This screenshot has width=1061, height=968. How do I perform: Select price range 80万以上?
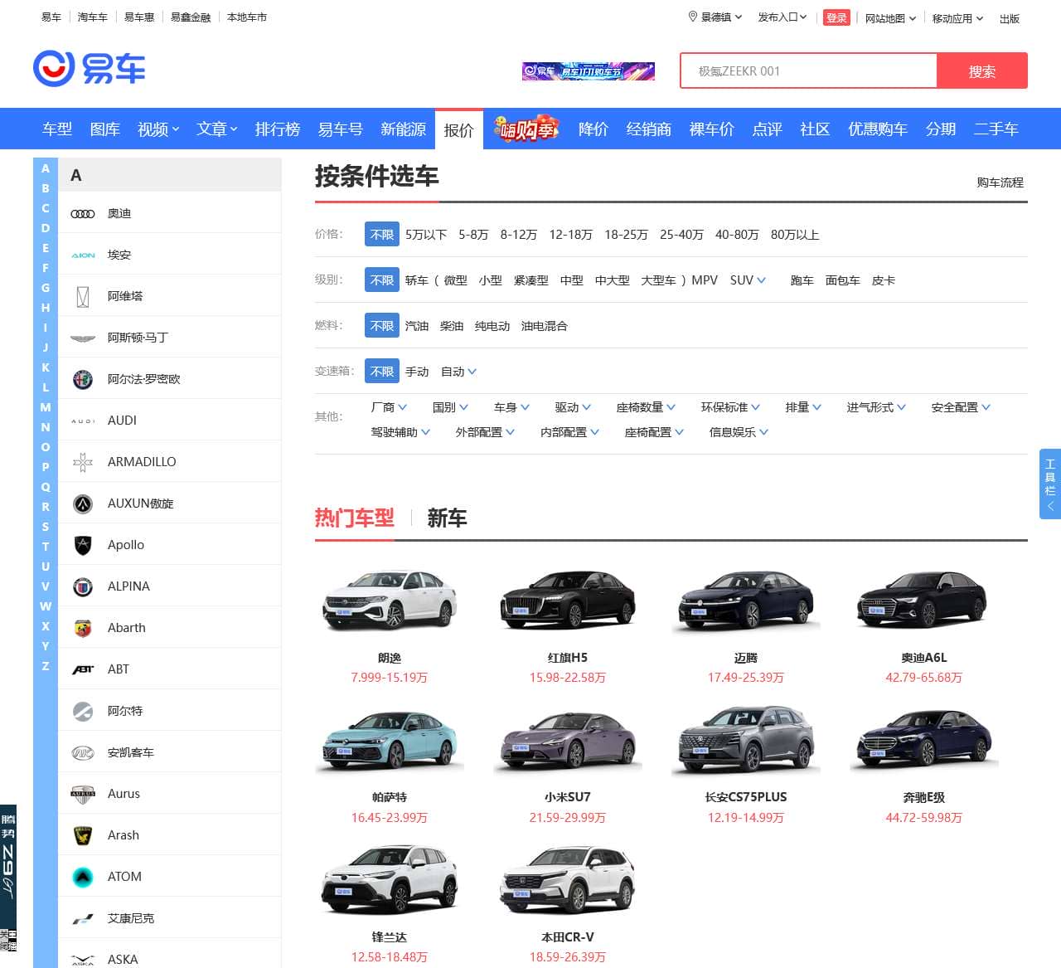[x=795, y=235]
